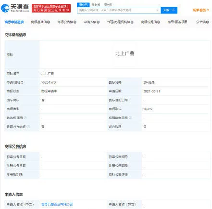Click the company name search field

[117, 10]
